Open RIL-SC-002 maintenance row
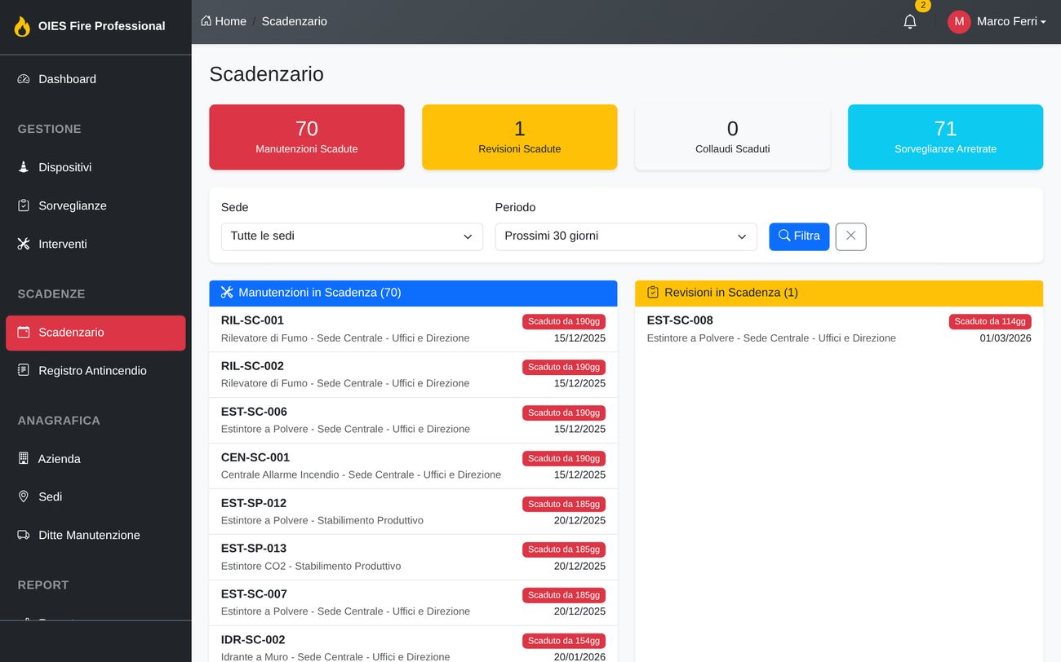This screenshot has width=1061, height=662. 413,375
